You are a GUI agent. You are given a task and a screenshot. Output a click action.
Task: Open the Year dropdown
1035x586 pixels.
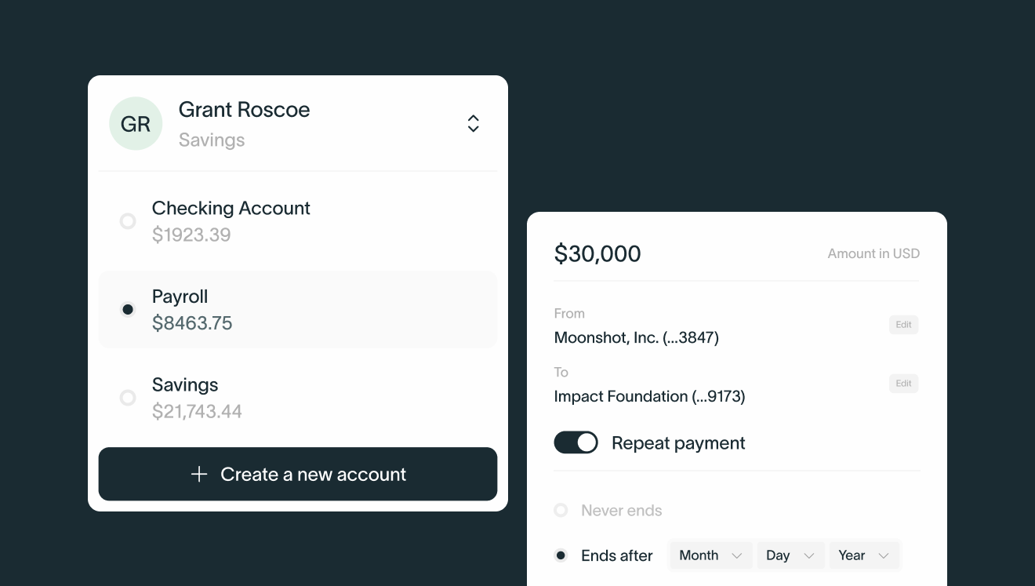(x=864, y=555)
